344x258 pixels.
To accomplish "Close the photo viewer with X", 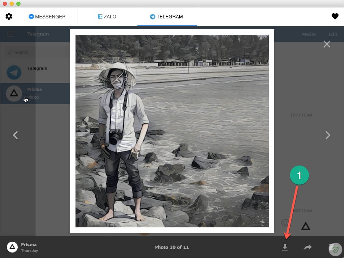I will [x=327, y=44].
